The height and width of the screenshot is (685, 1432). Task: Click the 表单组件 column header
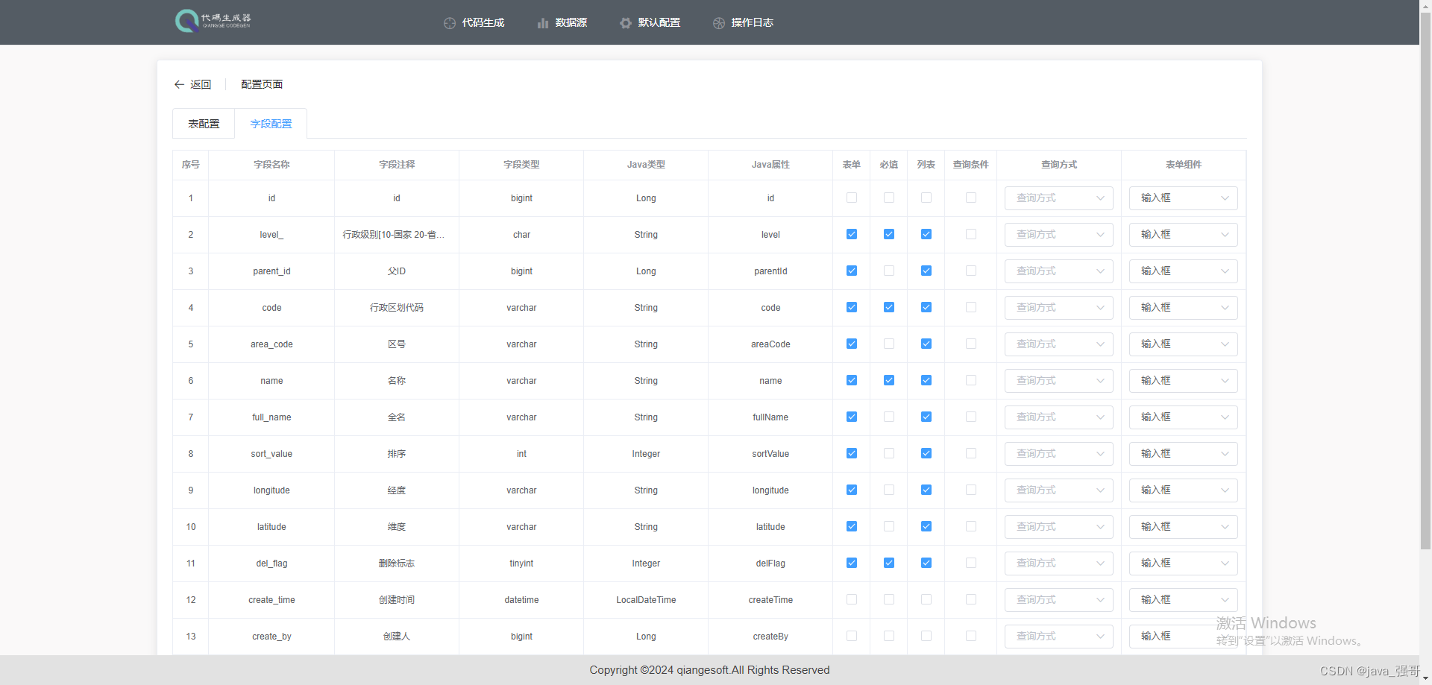(1184, 165)
